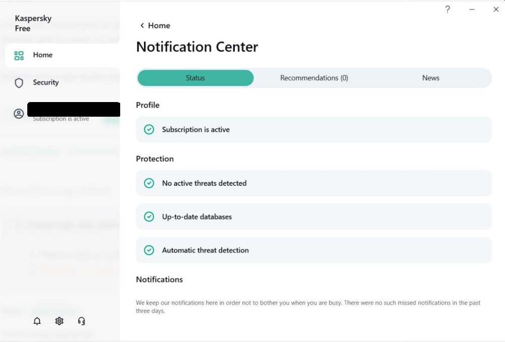Click the question mark help icon
505x342 pixels.
[447, 10]
